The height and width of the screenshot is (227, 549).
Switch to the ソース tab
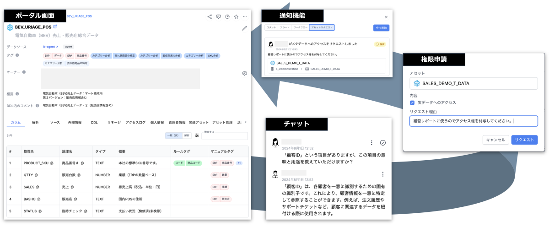[55, 123]
